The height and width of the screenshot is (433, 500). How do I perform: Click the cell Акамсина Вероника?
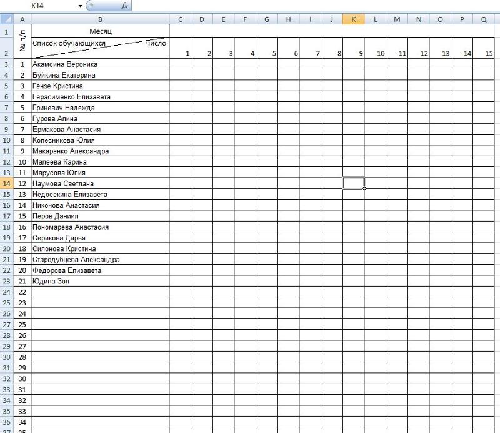100,64
